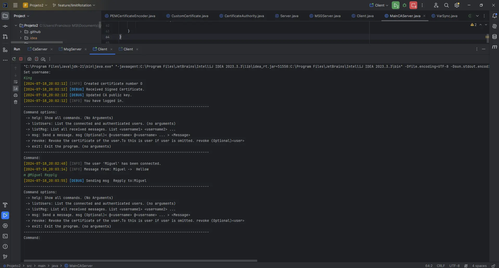Open the Project tool window icon
The height and width of the screenshot is (268, 499).
pos(5,16)
